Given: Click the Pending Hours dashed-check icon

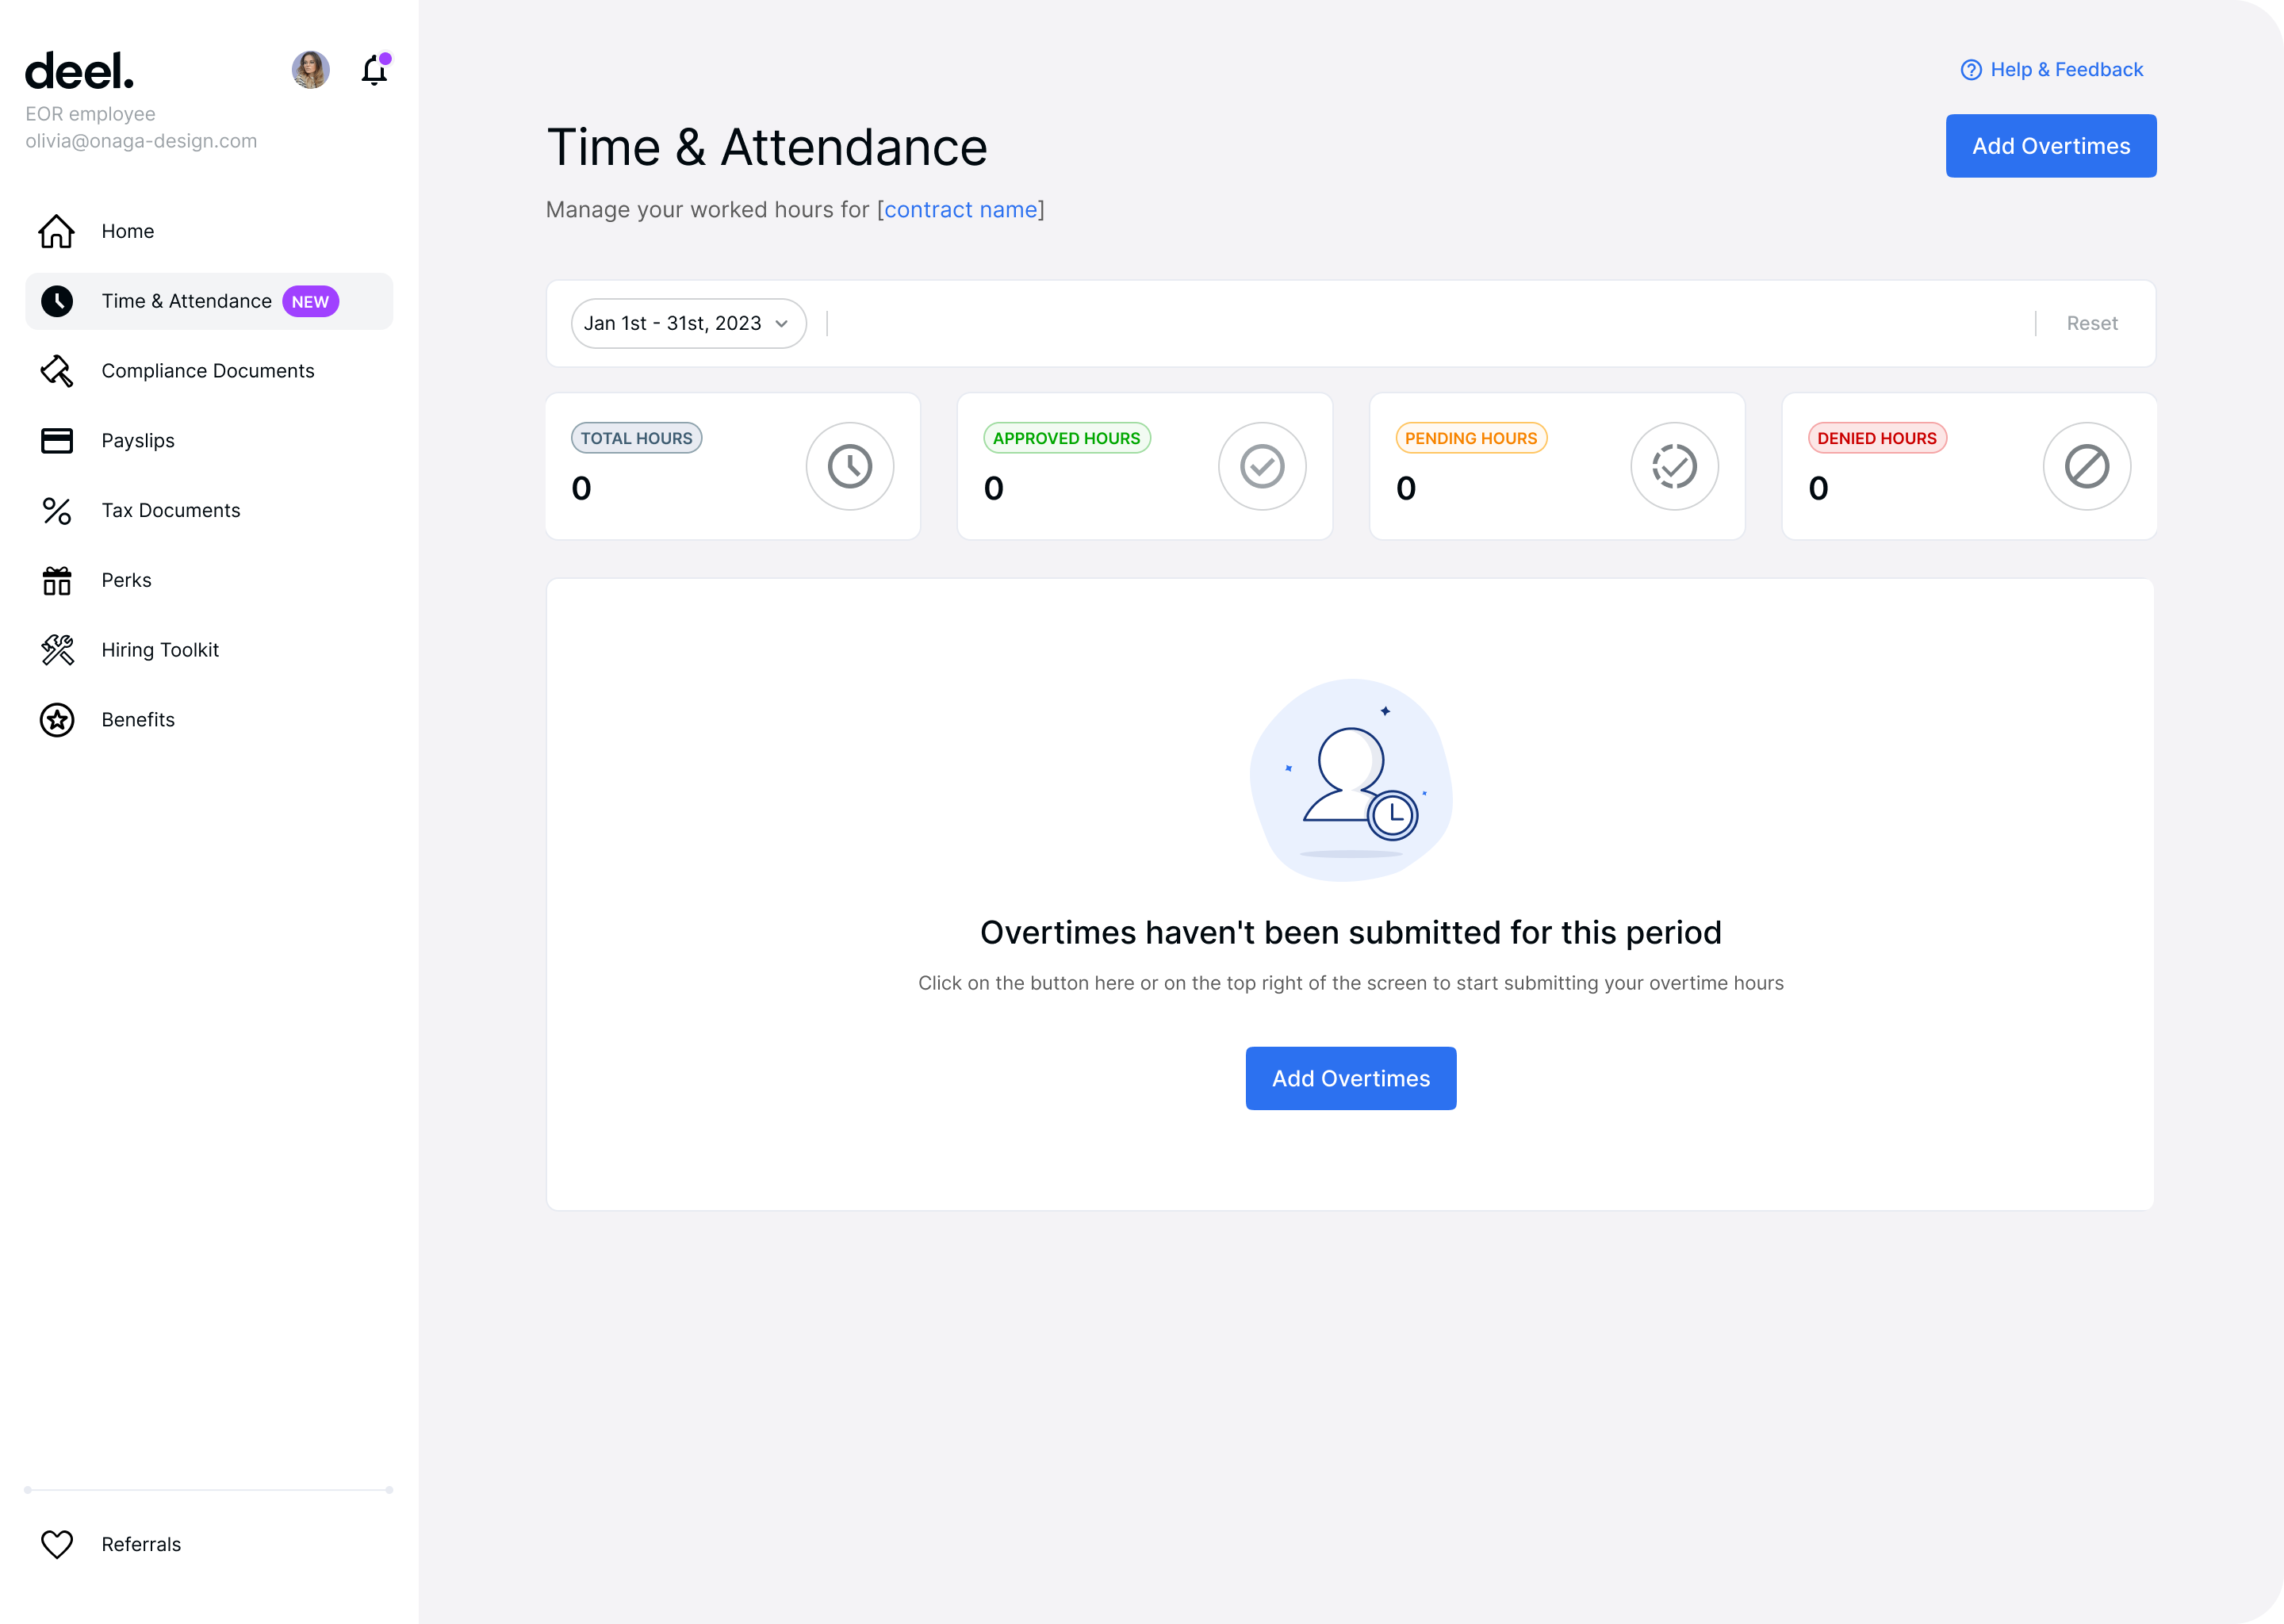Looking at the screenshot, I should pos(1675,466).
